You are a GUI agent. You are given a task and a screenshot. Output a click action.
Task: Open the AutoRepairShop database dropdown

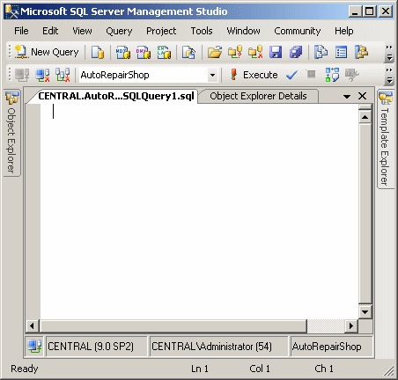tap(212, 75)
